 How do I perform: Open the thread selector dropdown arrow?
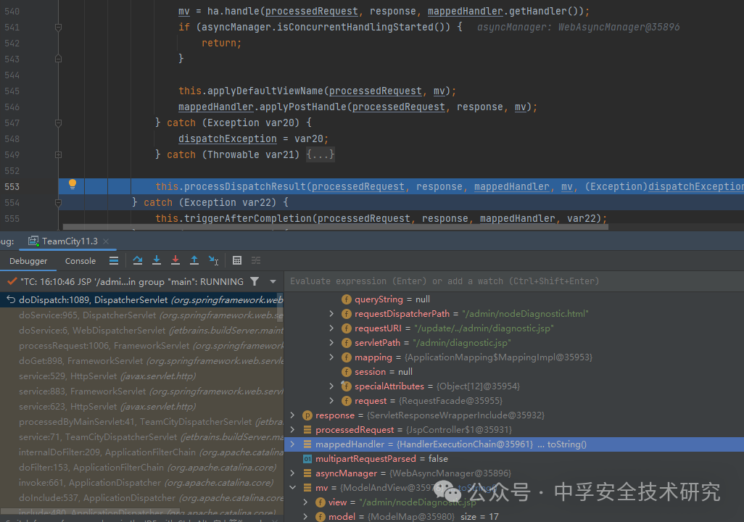pos(273,281)
